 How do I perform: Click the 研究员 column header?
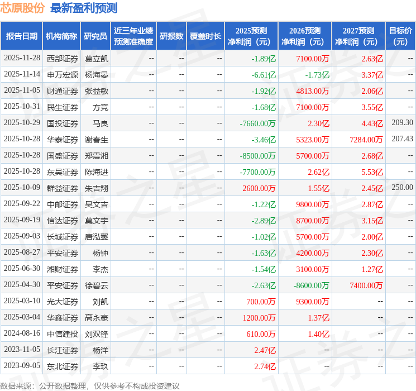[x=95, y=36]
